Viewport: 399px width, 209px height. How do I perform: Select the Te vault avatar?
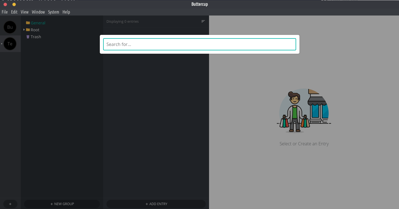click(10, 44)
